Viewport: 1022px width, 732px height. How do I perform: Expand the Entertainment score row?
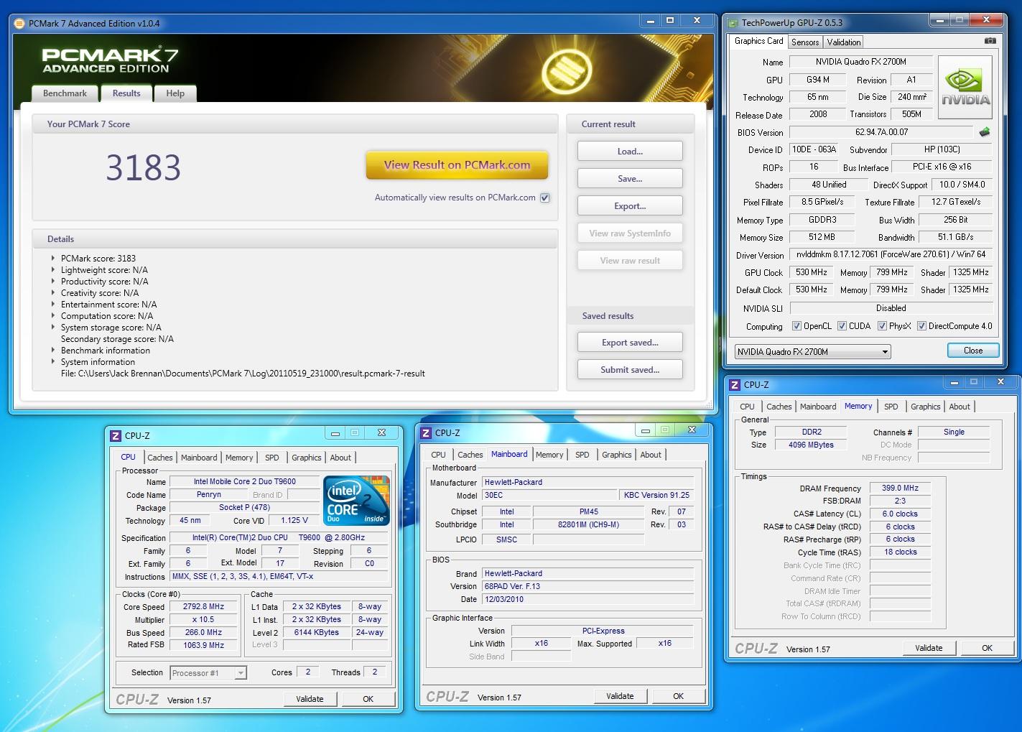[52, 305]
